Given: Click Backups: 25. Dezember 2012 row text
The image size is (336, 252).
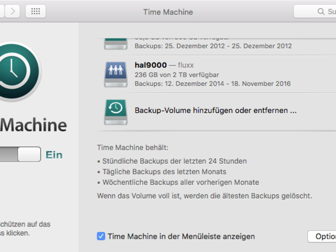Looking at the screenshot, I should 213,46.
